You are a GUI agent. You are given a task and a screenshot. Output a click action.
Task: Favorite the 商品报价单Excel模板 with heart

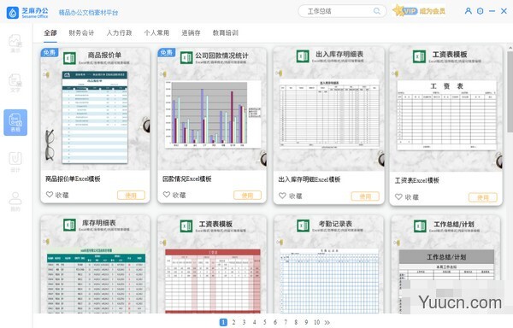(50, 195)
